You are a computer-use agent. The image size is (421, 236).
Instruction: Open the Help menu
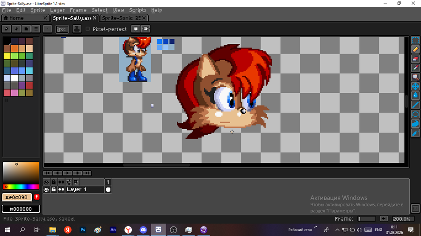coord(157,10)
